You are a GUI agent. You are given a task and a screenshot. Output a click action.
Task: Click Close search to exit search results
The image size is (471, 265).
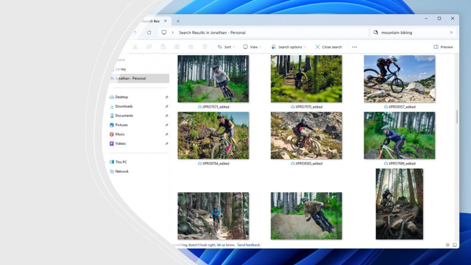(x=328, y=46)
